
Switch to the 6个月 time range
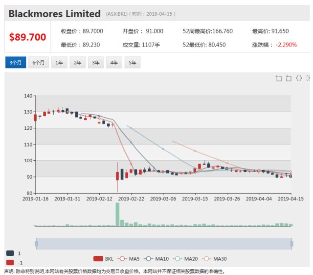coord(39,63)
